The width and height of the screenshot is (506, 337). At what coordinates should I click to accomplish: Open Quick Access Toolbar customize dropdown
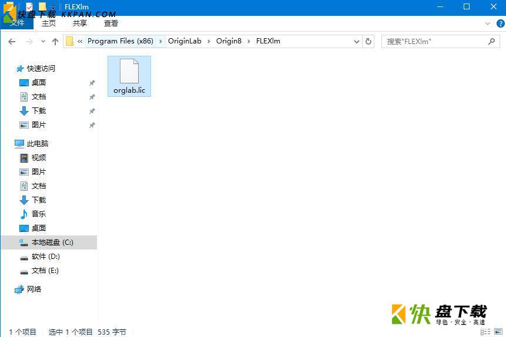click(53, 7)
